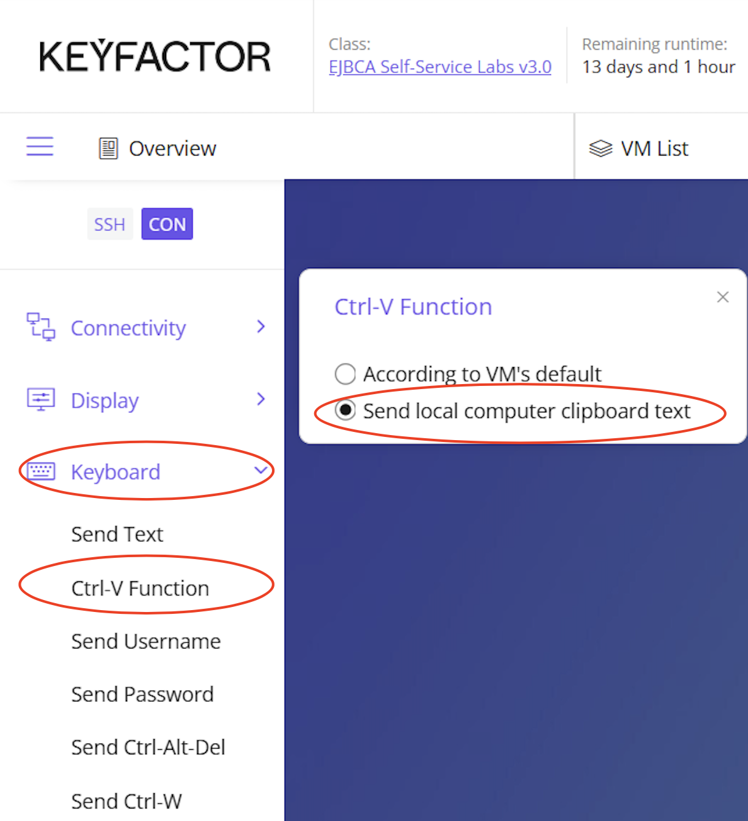Expand the Connectivity section chevron
The image size is (748, 821).
[x=261, y=327]
